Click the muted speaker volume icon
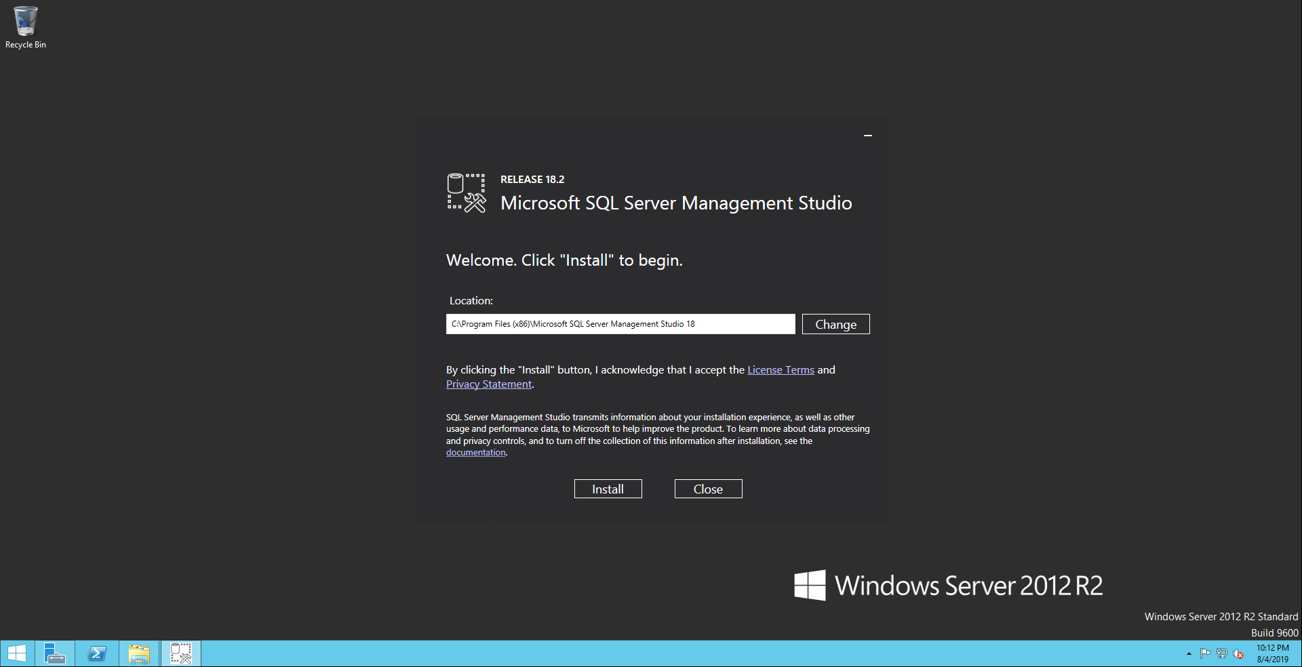The height and width of the screenshot is (667, 1302). coord(1238,653)
